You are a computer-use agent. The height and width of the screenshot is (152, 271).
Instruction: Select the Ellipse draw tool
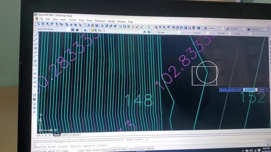(35, 73)
